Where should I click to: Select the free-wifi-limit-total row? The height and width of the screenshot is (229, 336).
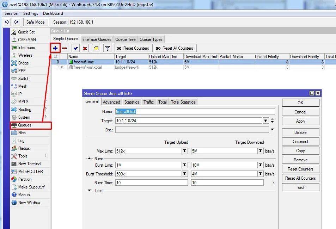pyautogui.click(x=193, y=67)
